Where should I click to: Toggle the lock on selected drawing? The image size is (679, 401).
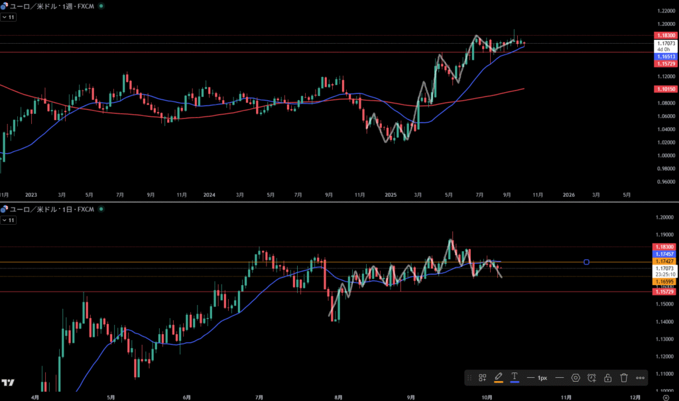click(x=607, y=378)
